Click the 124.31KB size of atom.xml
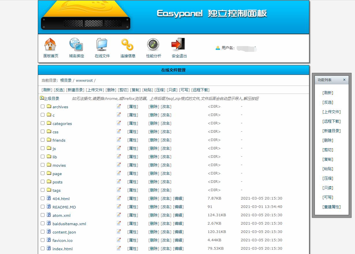This screenshot has height=254, width=355. coord(217,215)
